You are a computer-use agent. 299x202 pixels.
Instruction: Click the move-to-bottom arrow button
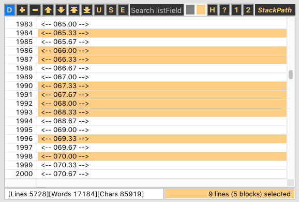pyautogui.click(x=87, y=10)
